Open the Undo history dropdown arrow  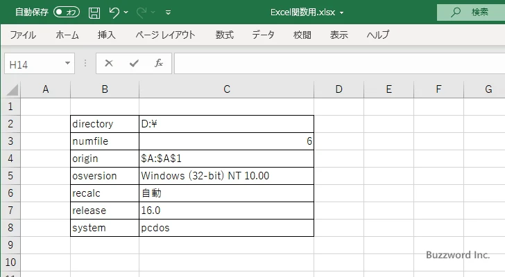tap(126, 12)
